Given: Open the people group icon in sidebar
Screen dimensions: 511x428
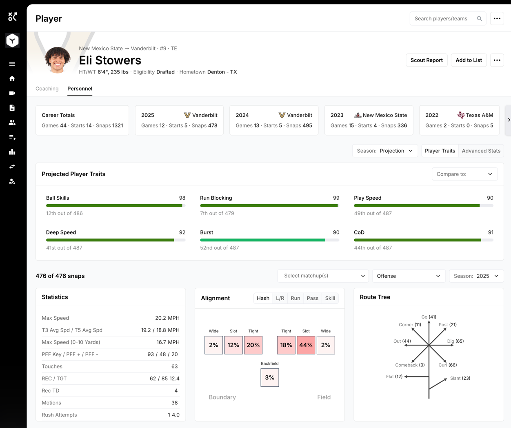Looking at the screenshot, I should (x=12, y=123).
